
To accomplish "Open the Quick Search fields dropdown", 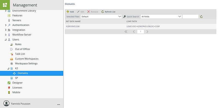I will point(161,17).
